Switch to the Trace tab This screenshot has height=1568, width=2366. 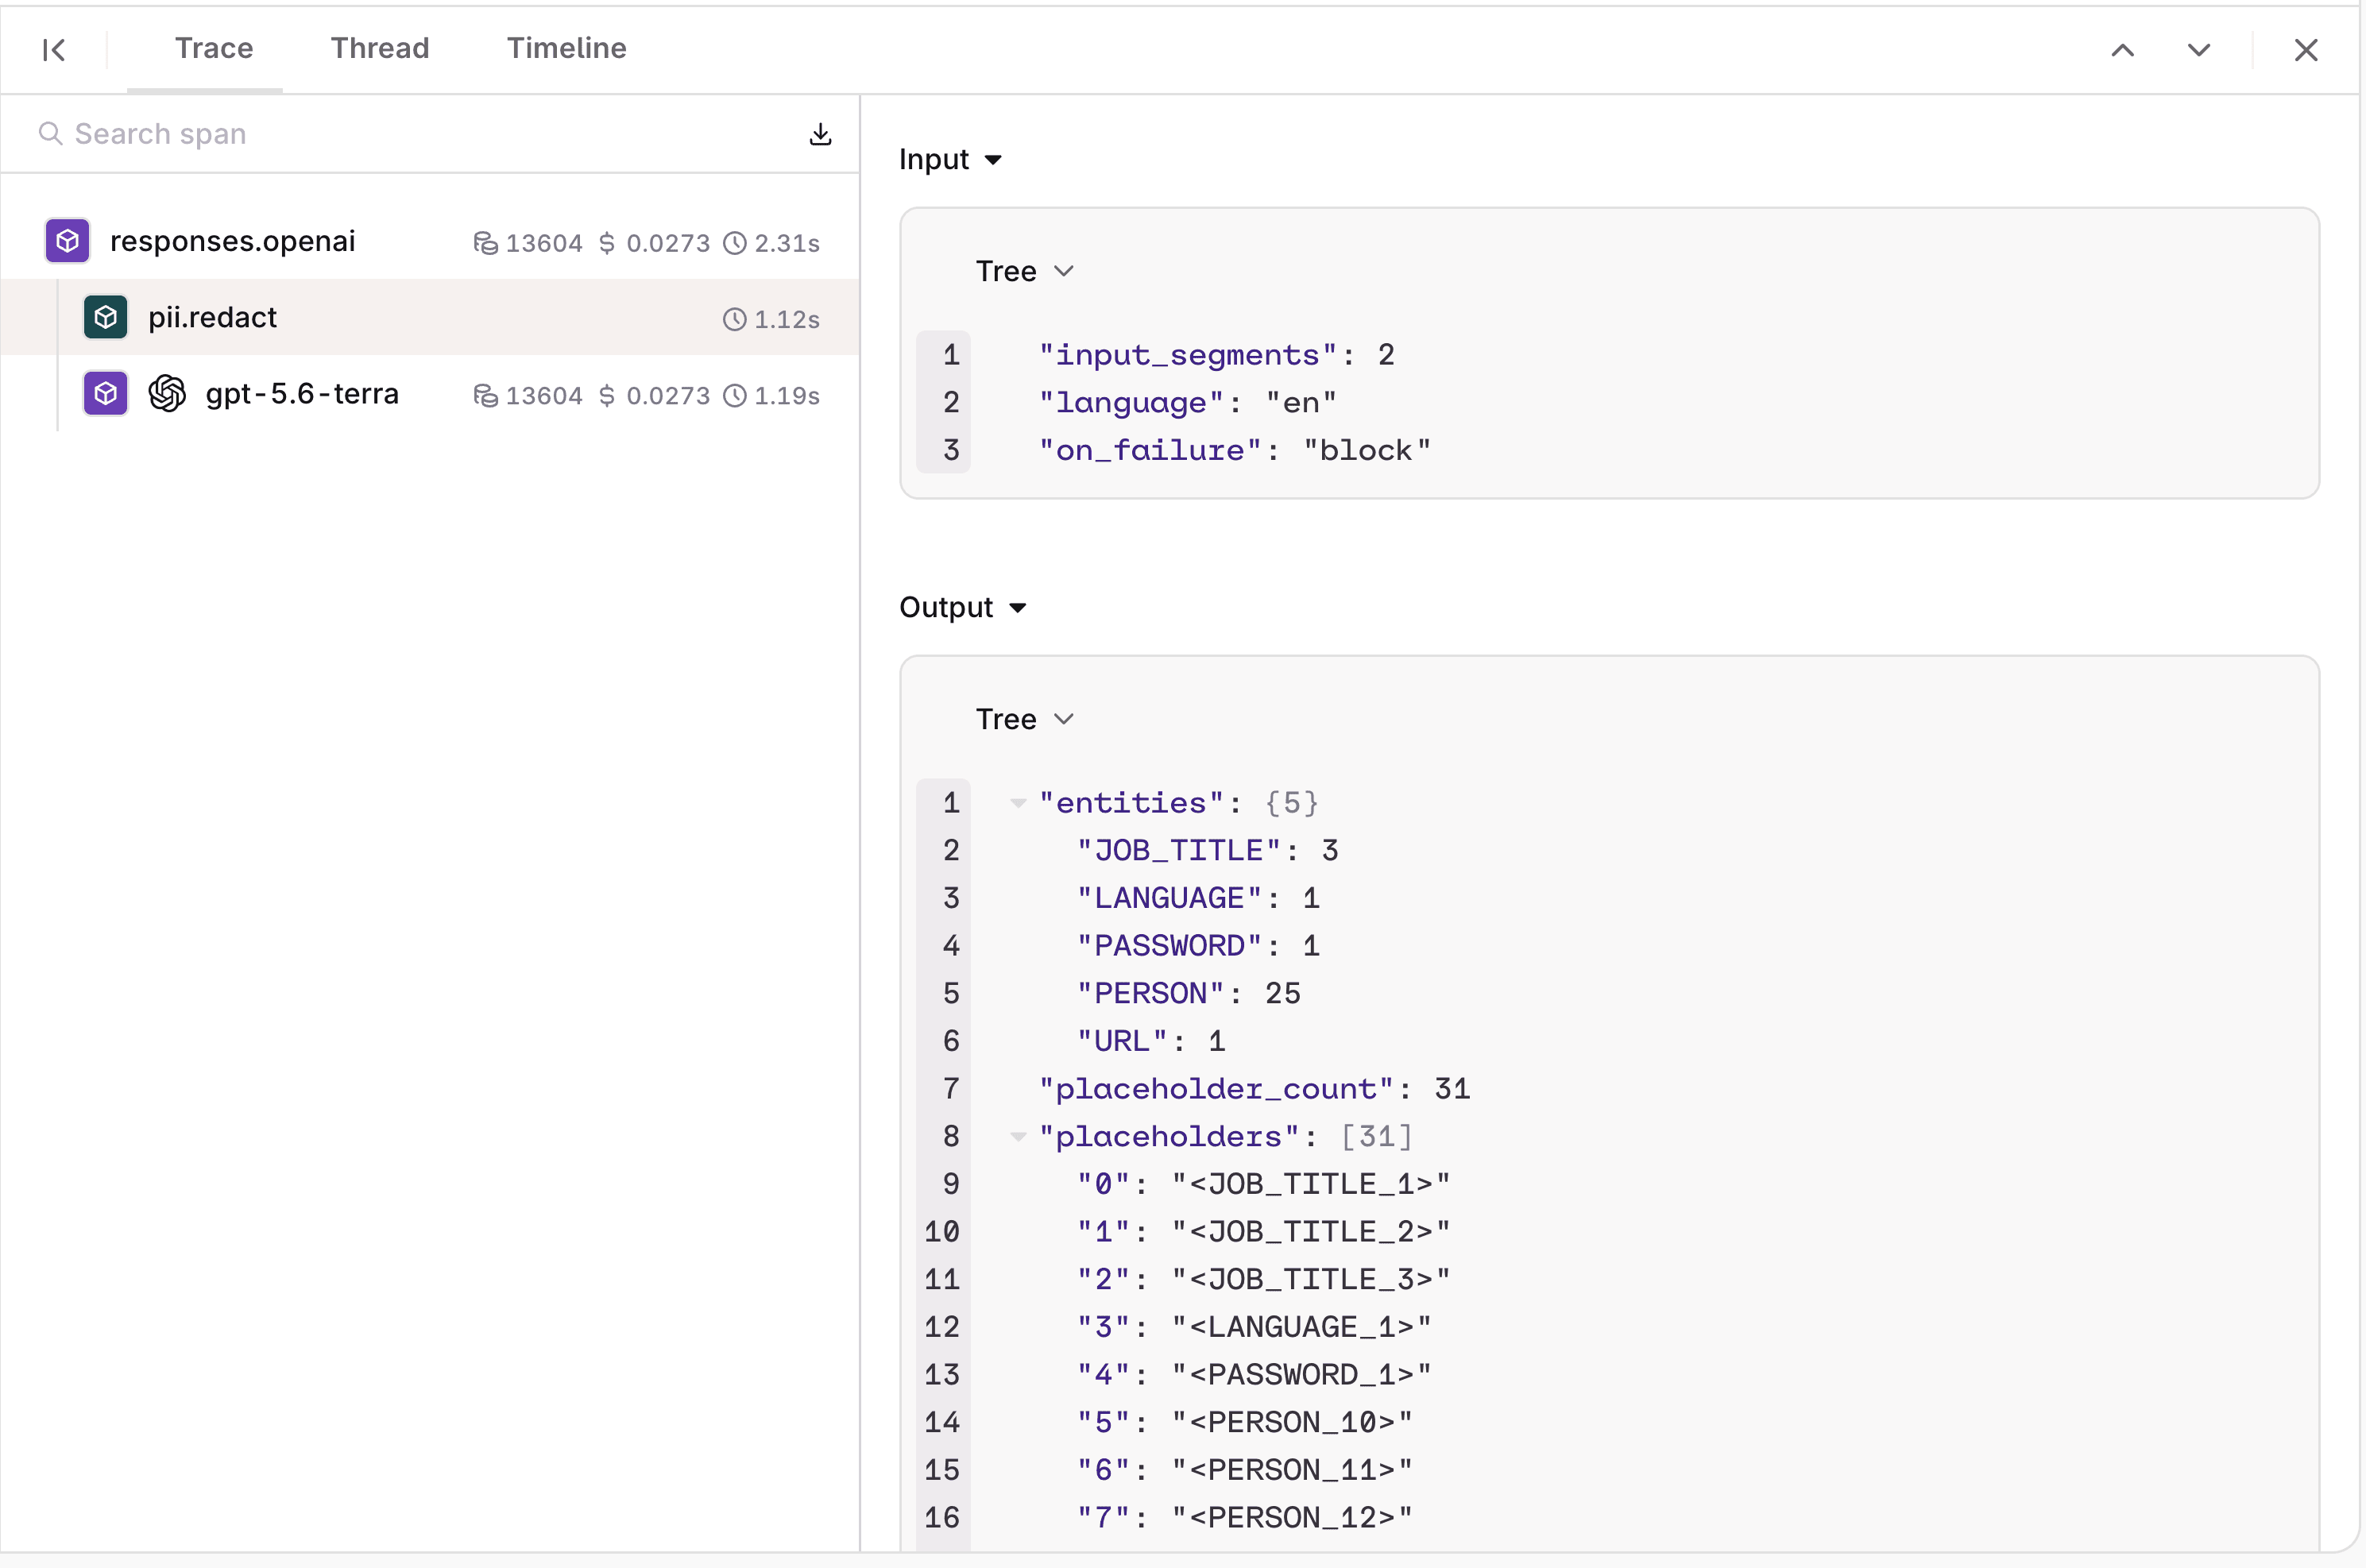[x=214, y=48]
